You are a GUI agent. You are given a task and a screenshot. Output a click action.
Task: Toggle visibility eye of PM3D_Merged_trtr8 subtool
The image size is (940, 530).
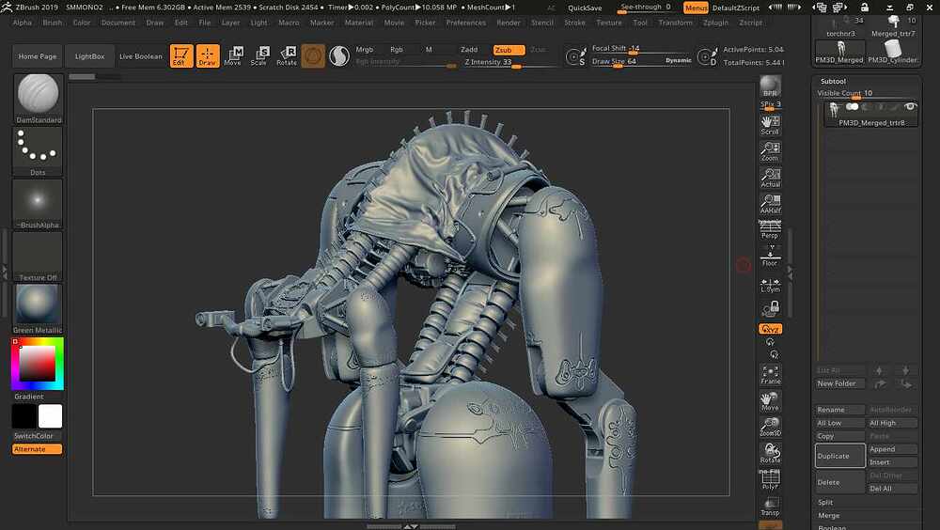(x=911, y=107)
